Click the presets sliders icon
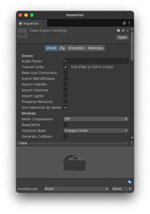 tap(123, 30)
